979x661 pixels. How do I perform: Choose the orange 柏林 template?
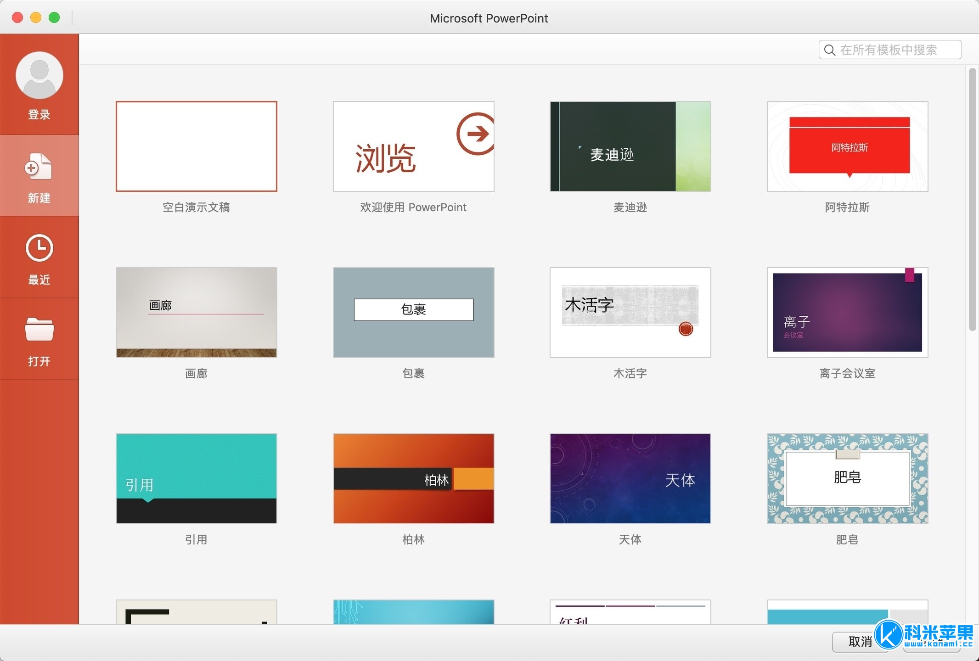[414, 479]
